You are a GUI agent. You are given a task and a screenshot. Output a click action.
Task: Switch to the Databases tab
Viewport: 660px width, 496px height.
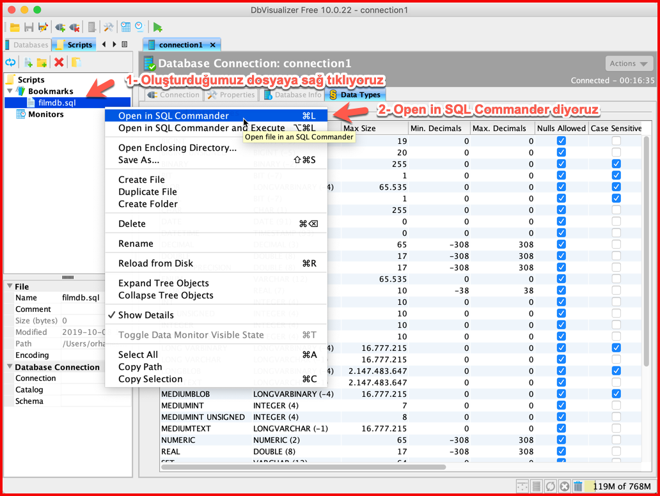point(27,45)
